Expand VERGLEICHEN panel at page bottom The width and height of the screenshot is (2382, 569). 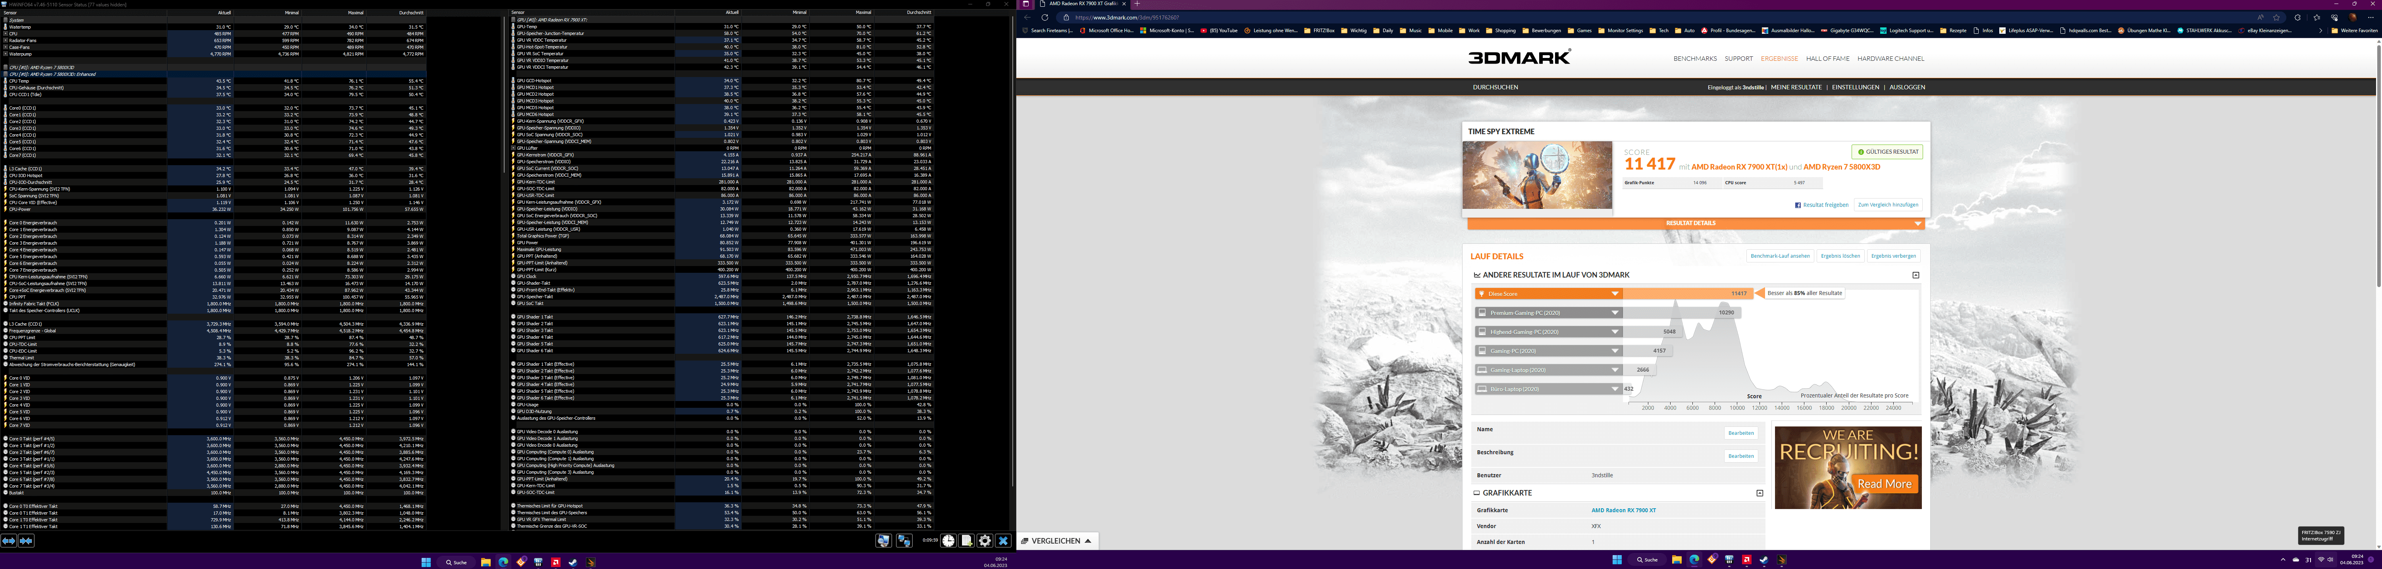click(x=1058, y=540)
